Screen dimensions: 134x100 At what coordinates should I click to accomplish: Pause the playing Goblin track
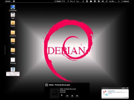coord(72,96)
